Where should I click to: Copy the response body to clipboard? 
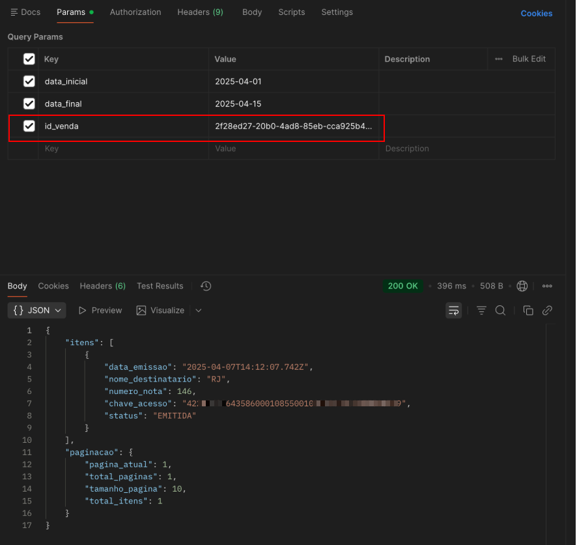pyautogui.click(x=528, y=311)
